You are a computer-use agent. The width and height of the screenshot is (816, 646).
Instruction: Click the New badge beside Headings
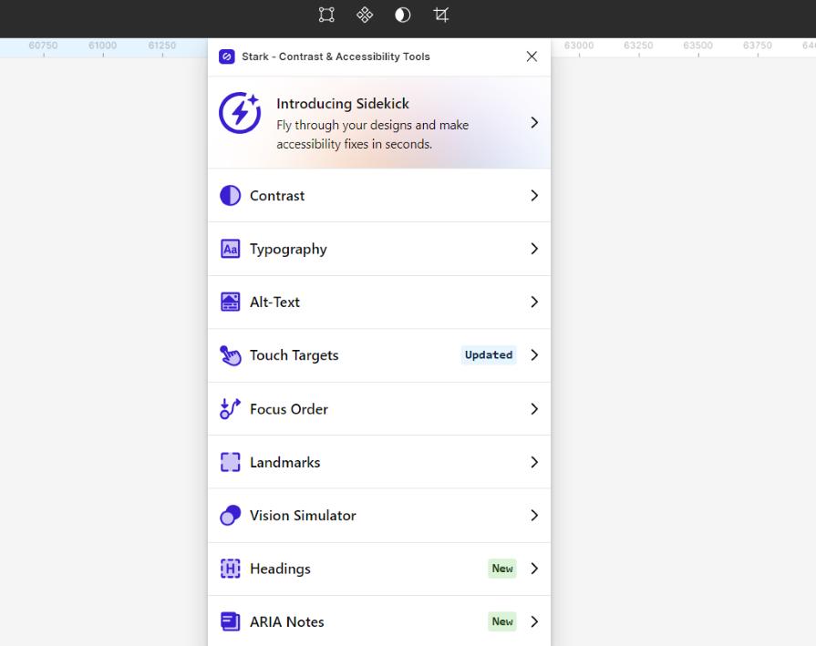pyautogui.click(x=501, y=568)
